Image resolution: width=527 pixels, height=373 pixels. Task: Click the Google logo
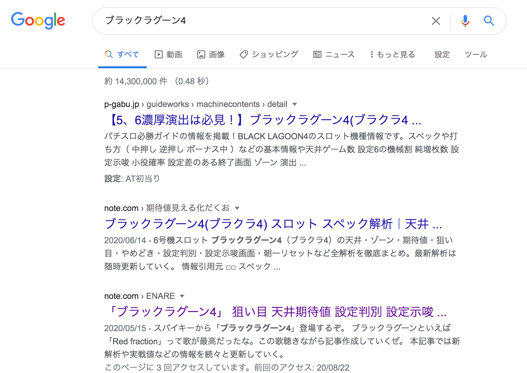(x=38, y=20)
